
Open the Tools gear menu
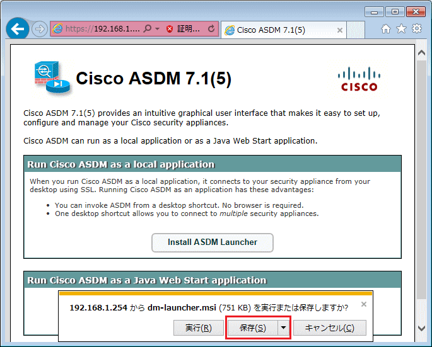[x=417, y=28]
